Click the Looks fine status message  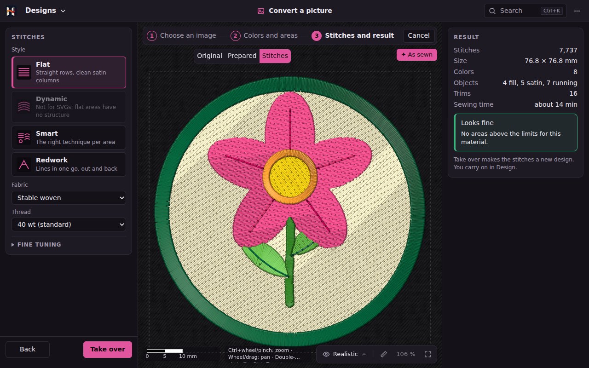515,132
